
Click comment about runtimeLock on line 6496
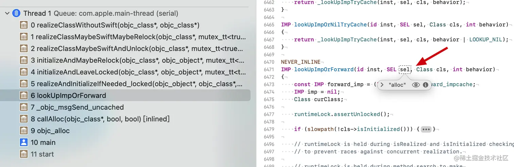[404, 144]
